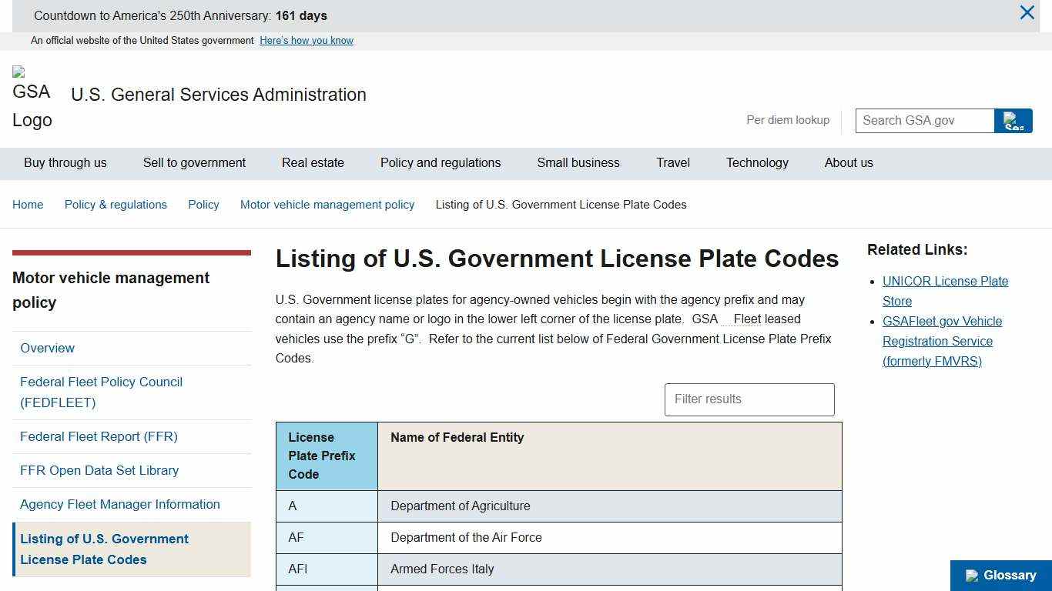This screenshot has width=1052, height=591.
Task: Open the Policy and regulations menu
Action: (440, 162)
